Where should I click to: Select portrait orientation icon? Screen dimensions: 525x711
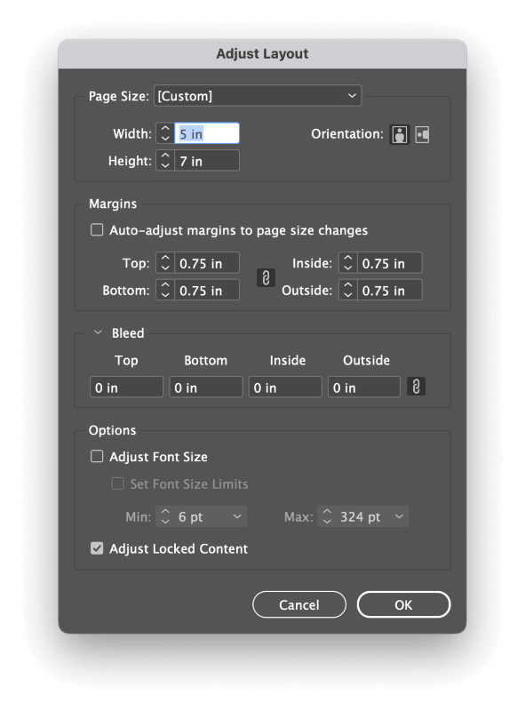pyautogui.click(x=400, y=134)
